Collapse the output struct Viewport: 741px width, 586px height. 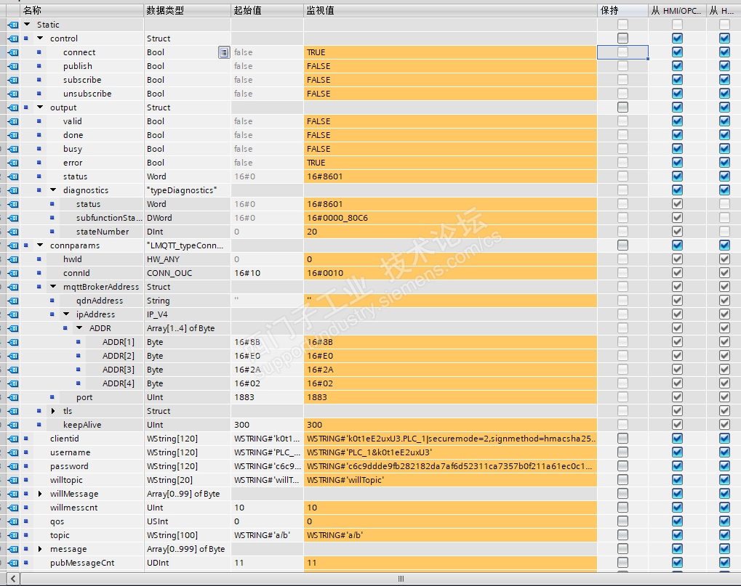tap(40, 107)
